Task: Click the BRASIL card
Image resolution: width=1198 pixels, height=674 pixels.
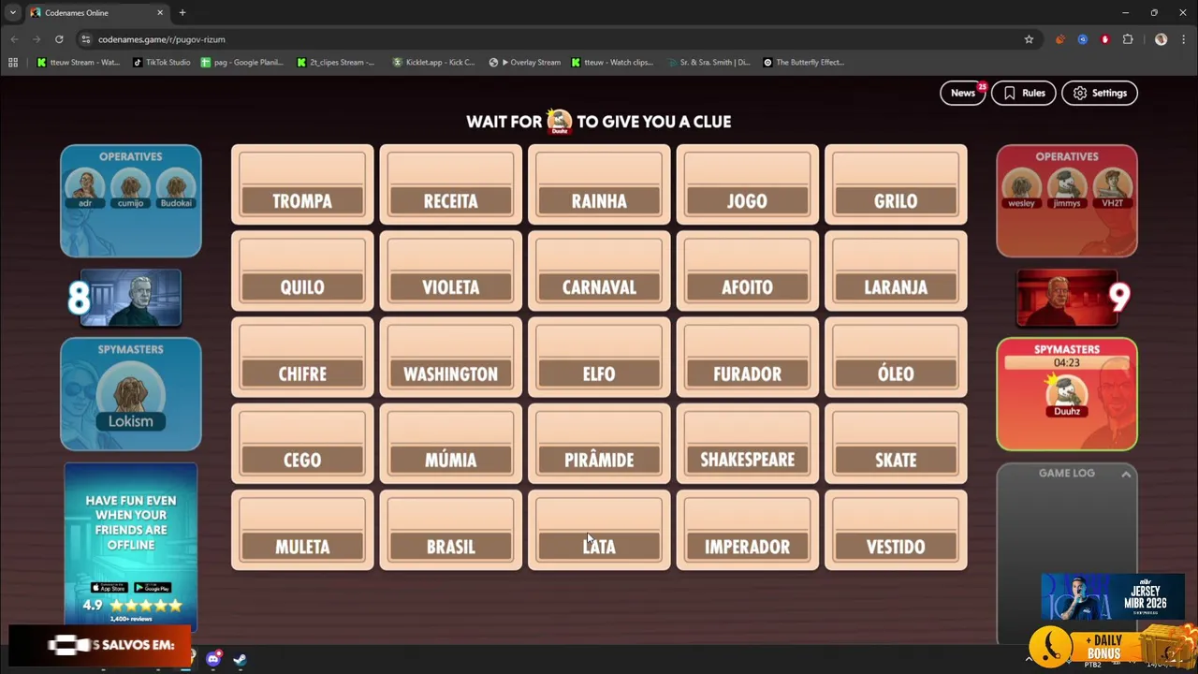Action: [450, 530]
